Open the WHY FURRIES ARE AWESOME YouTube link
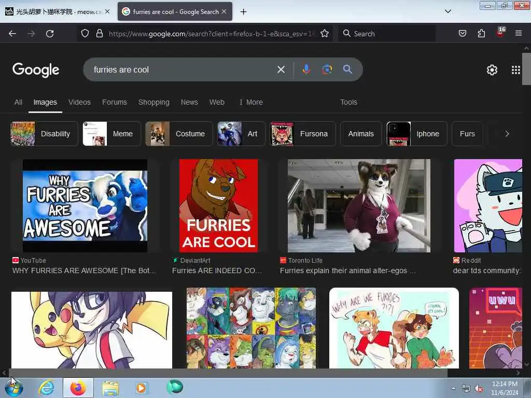 pos(84,271)
